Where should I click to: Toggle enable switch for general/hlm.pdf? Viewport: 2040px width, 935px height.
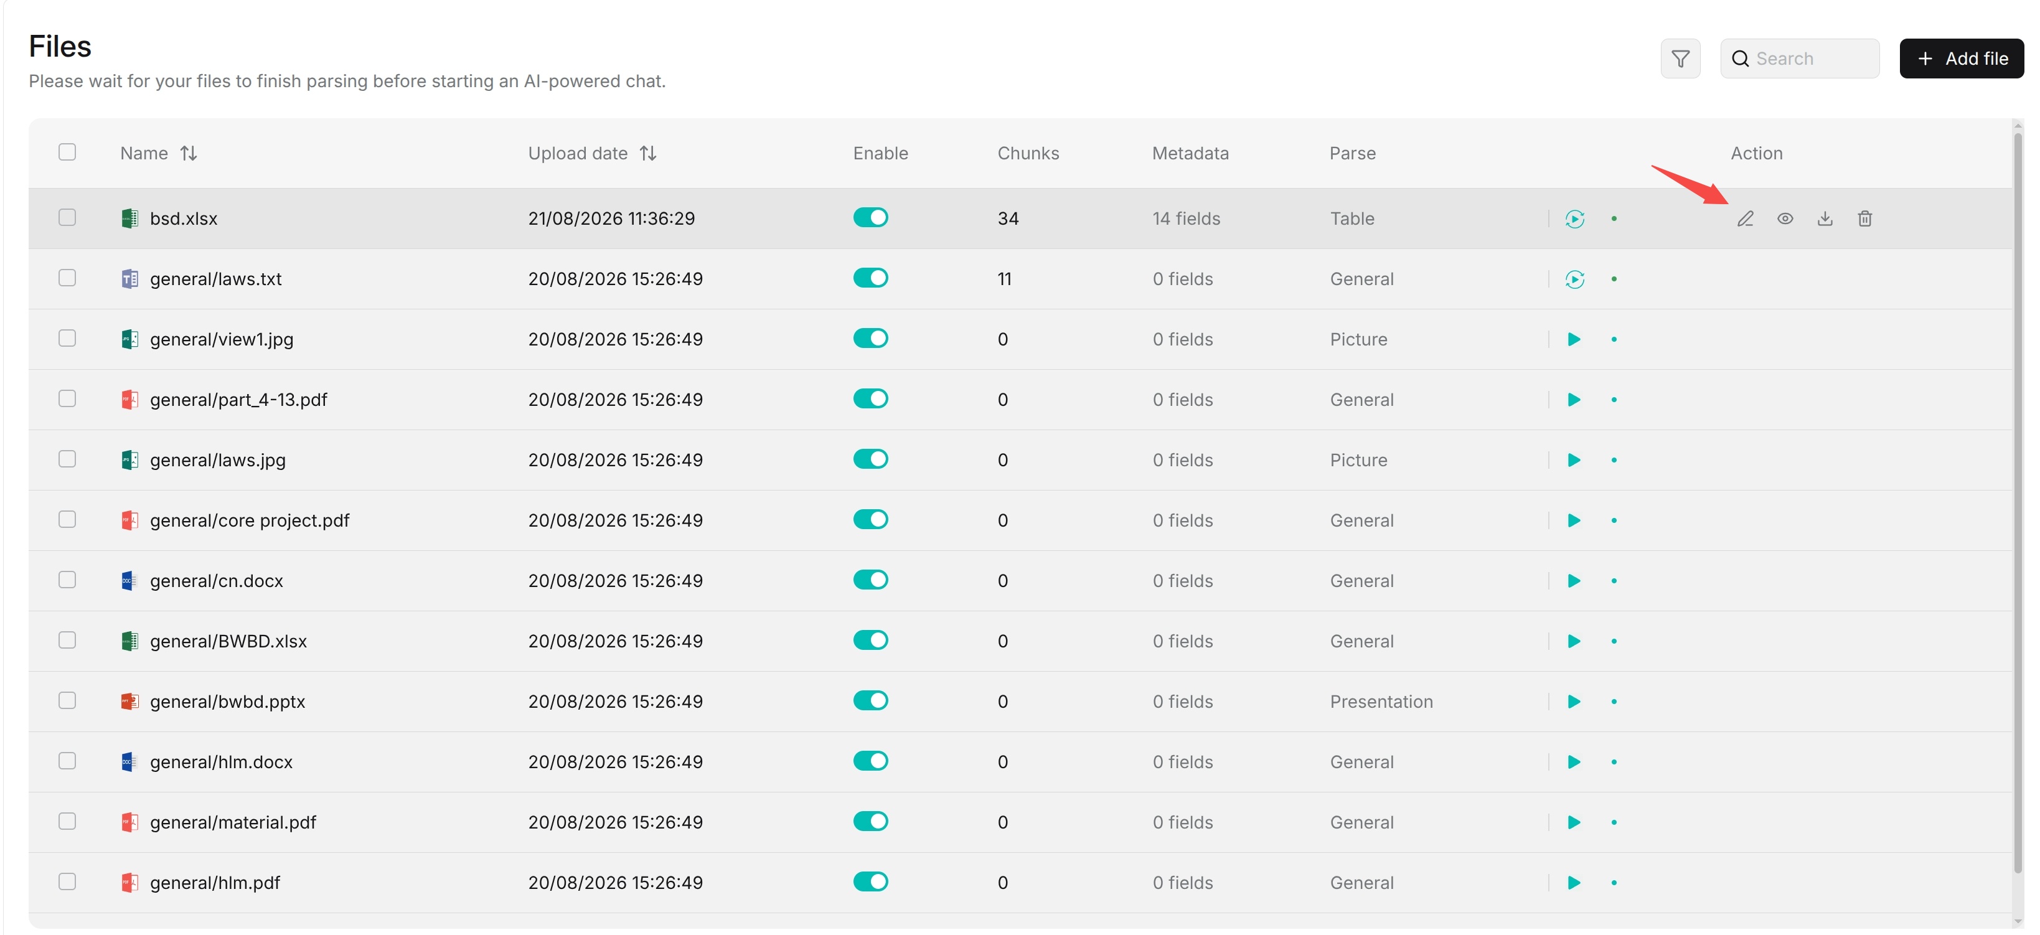pyautogui.click(x=870, y=881)
